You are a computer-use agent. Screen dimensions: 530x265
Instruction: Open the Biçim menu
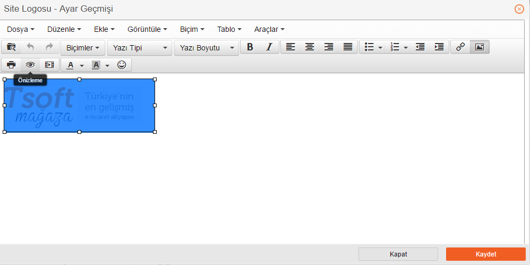192,29
